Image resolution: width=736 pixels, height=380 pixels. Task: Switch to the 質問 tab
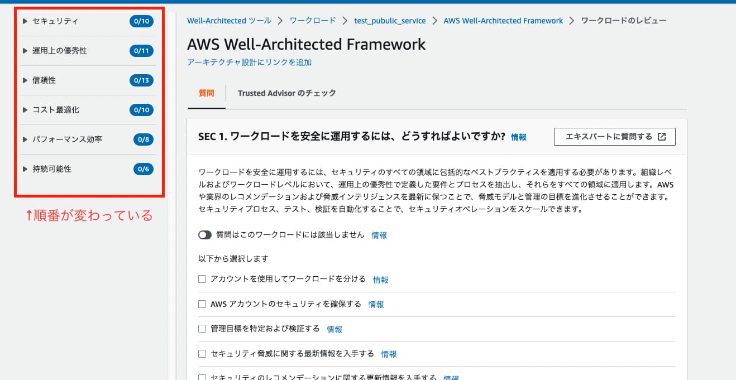coord(206,93)
